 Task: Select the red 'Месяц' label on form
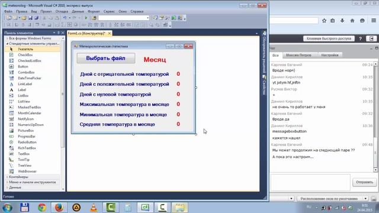[x=155, y=60]
